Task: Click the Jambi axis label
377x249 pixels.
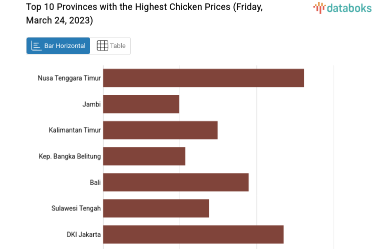Action: coord(92,104)
